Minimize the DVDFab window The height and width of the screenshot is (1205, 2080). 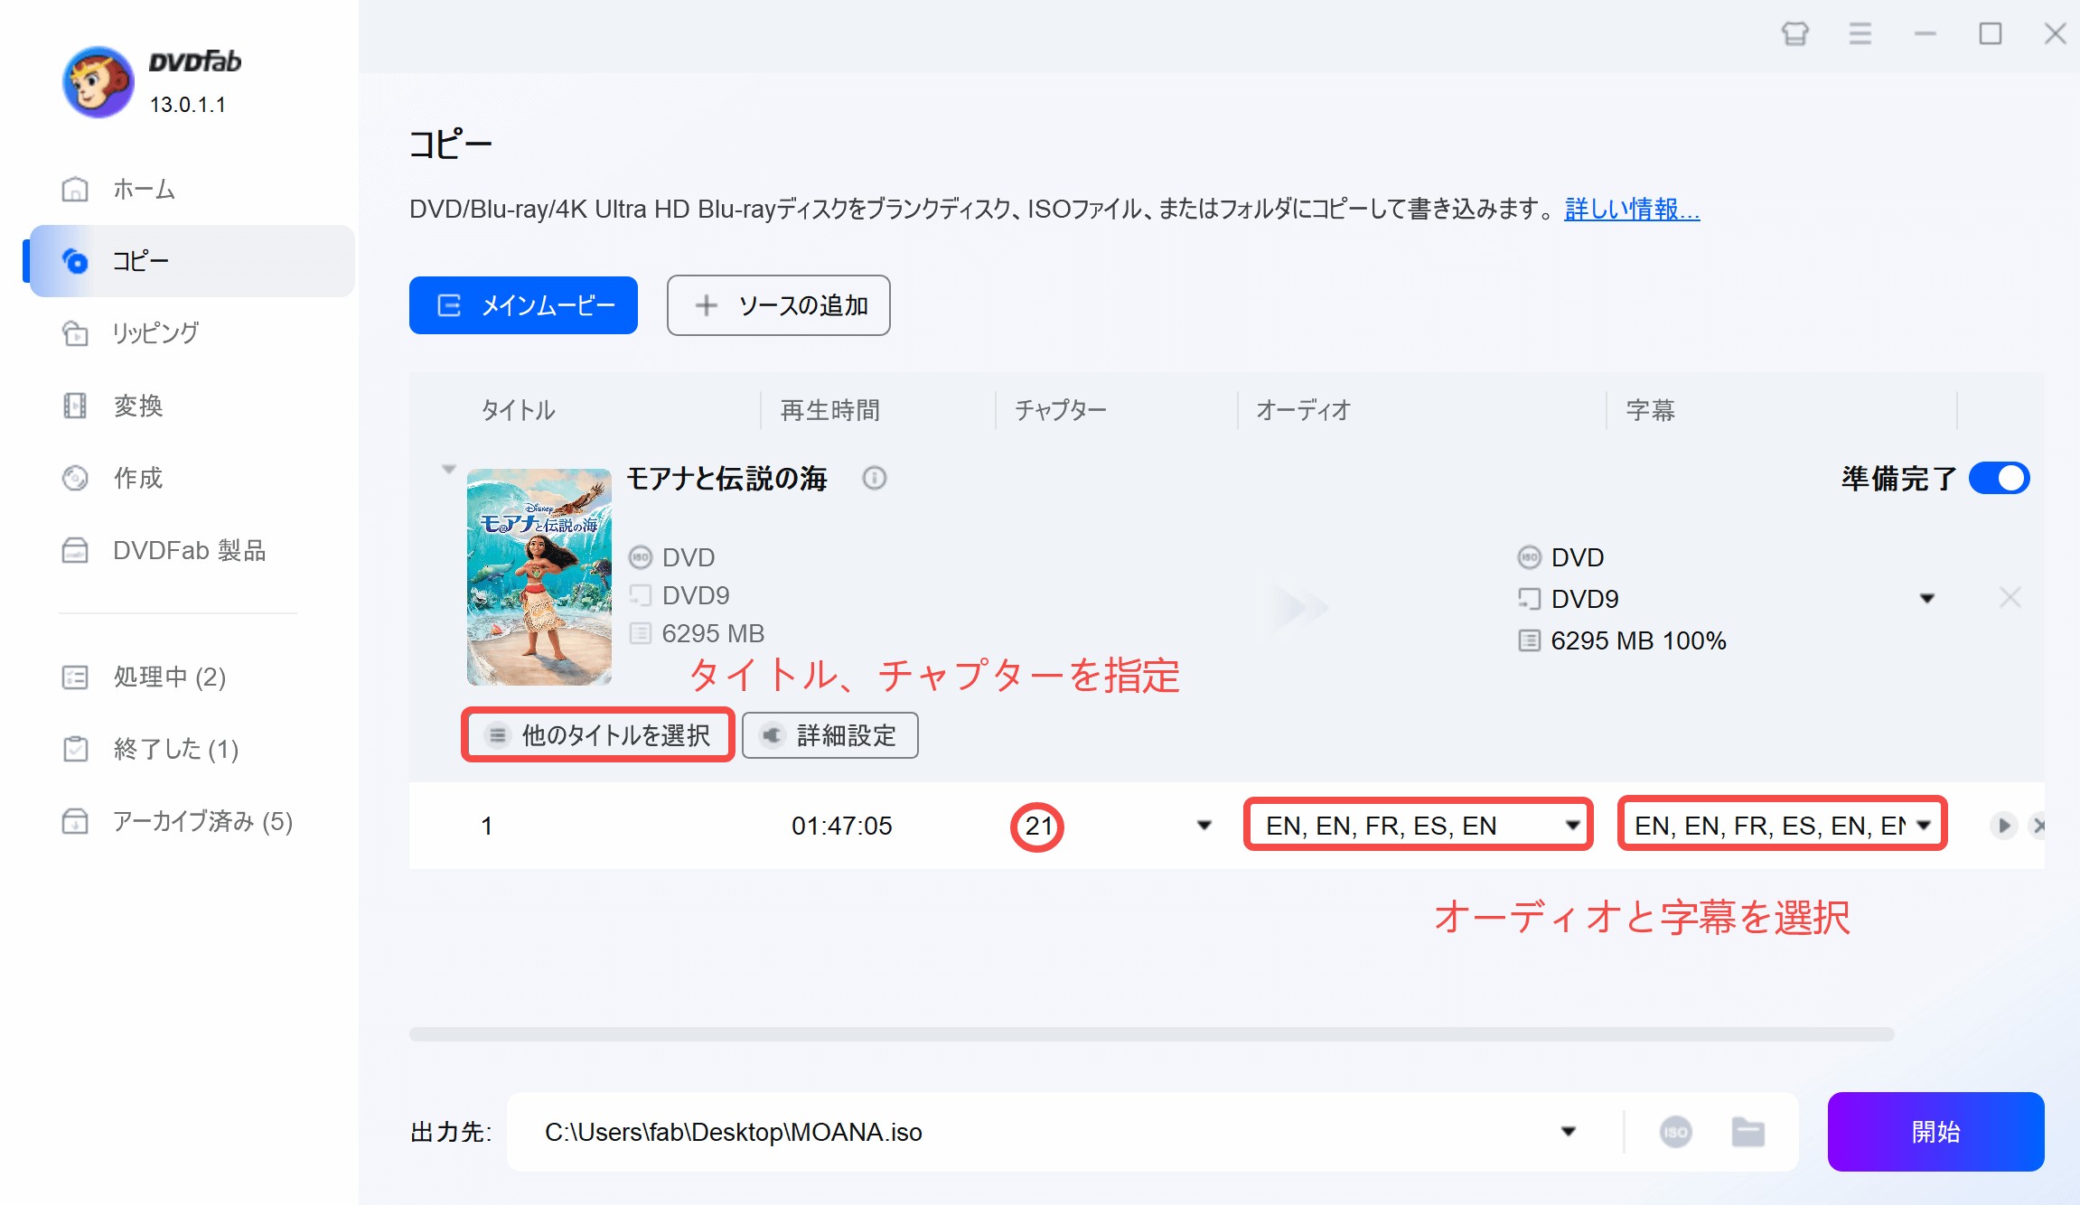1925,34
